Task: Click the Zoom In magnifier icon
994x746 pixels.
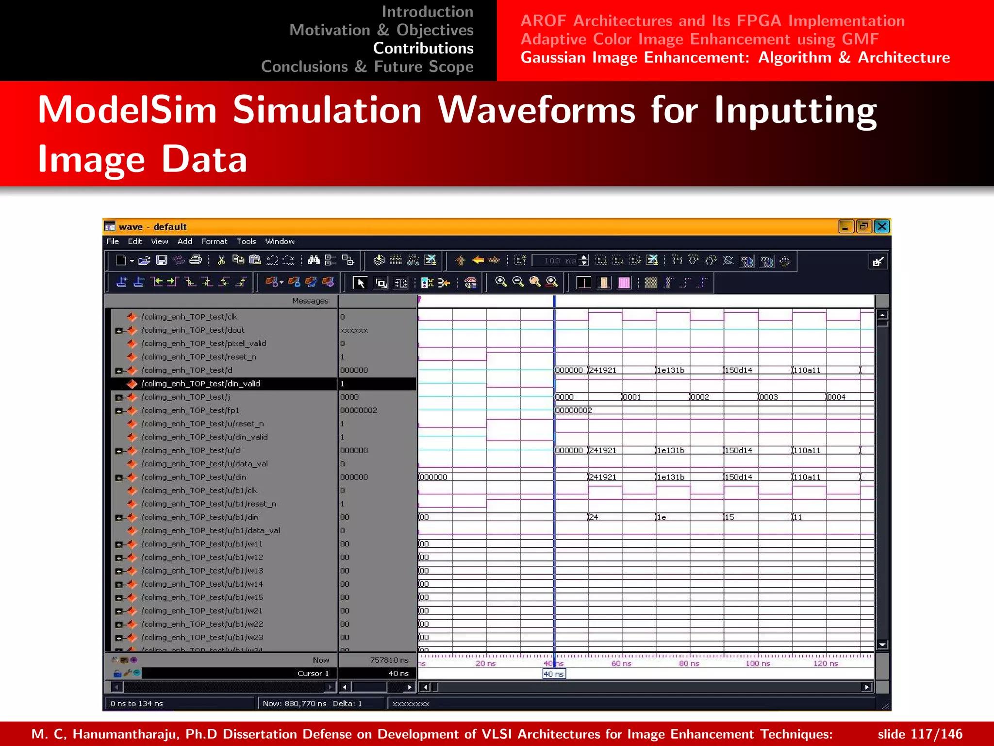Action: [x=501, y=282]
